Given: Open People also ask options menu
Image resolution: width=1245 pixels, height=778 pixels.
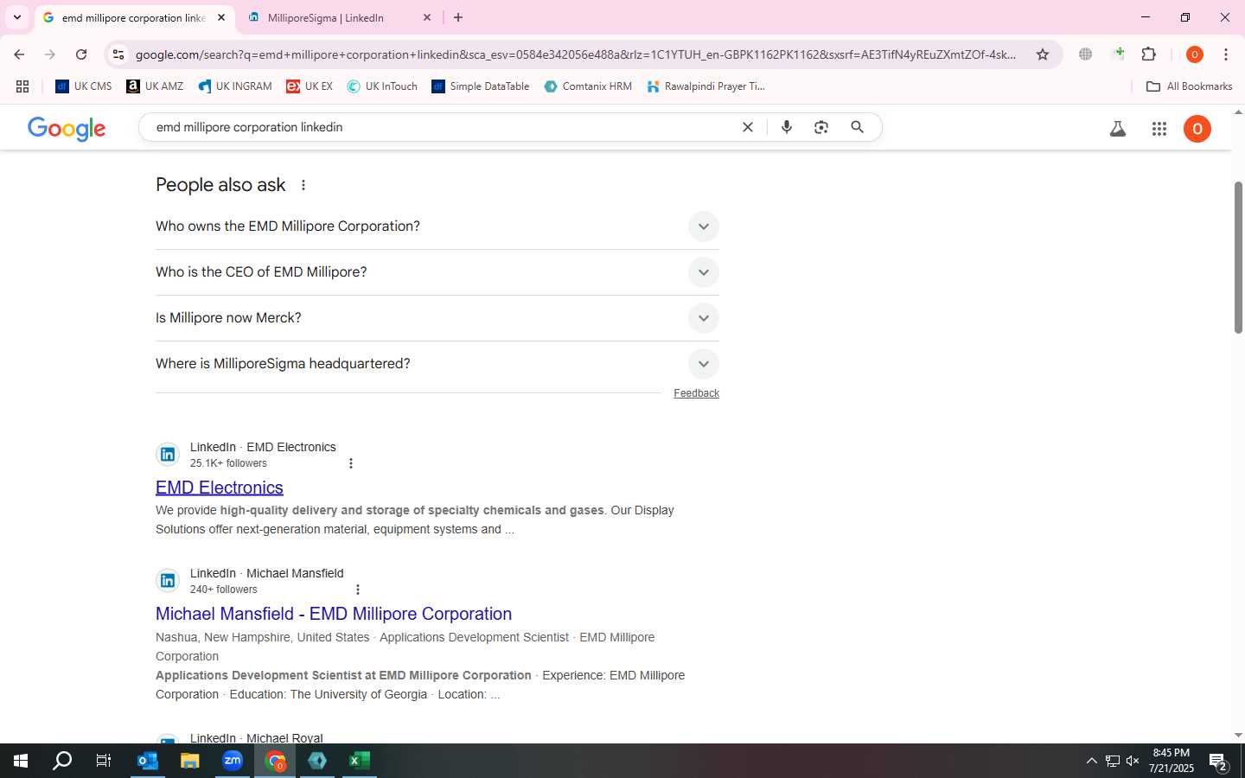Looking at the screenshot, I should point(303,185).
